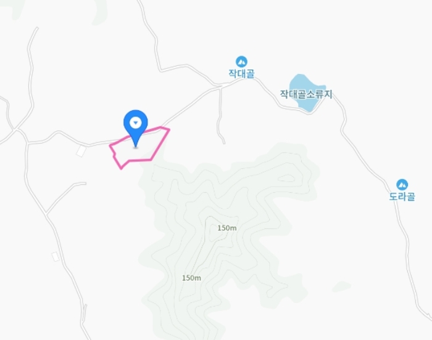Click the small isolated green patch below 도라골

tap(341, 286)
